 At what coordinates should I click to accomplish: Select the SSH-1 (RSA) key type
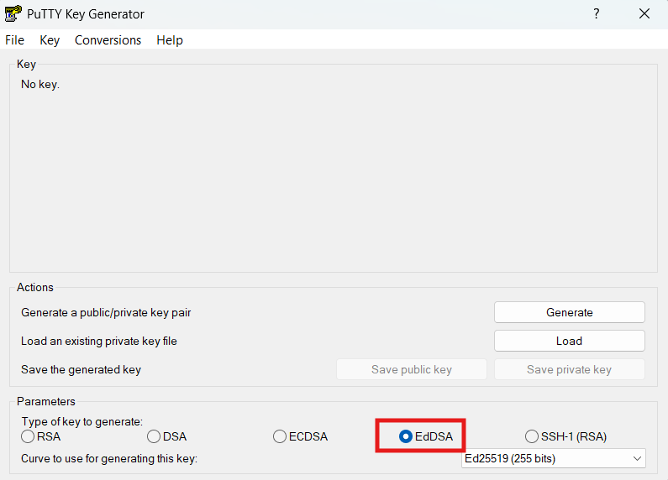pos(565,436)
